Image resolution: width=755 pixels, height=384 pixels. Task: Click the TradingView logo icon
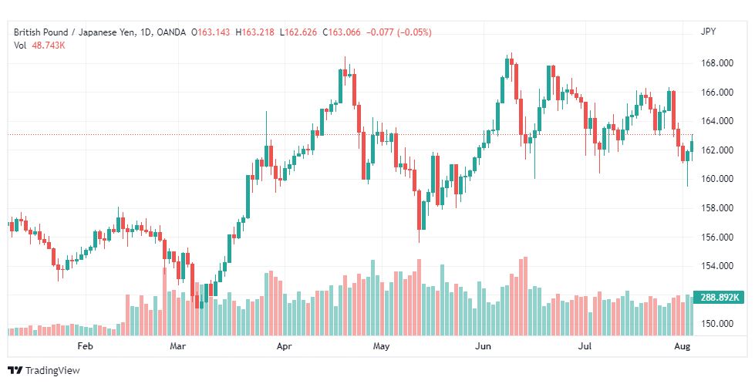15,370
